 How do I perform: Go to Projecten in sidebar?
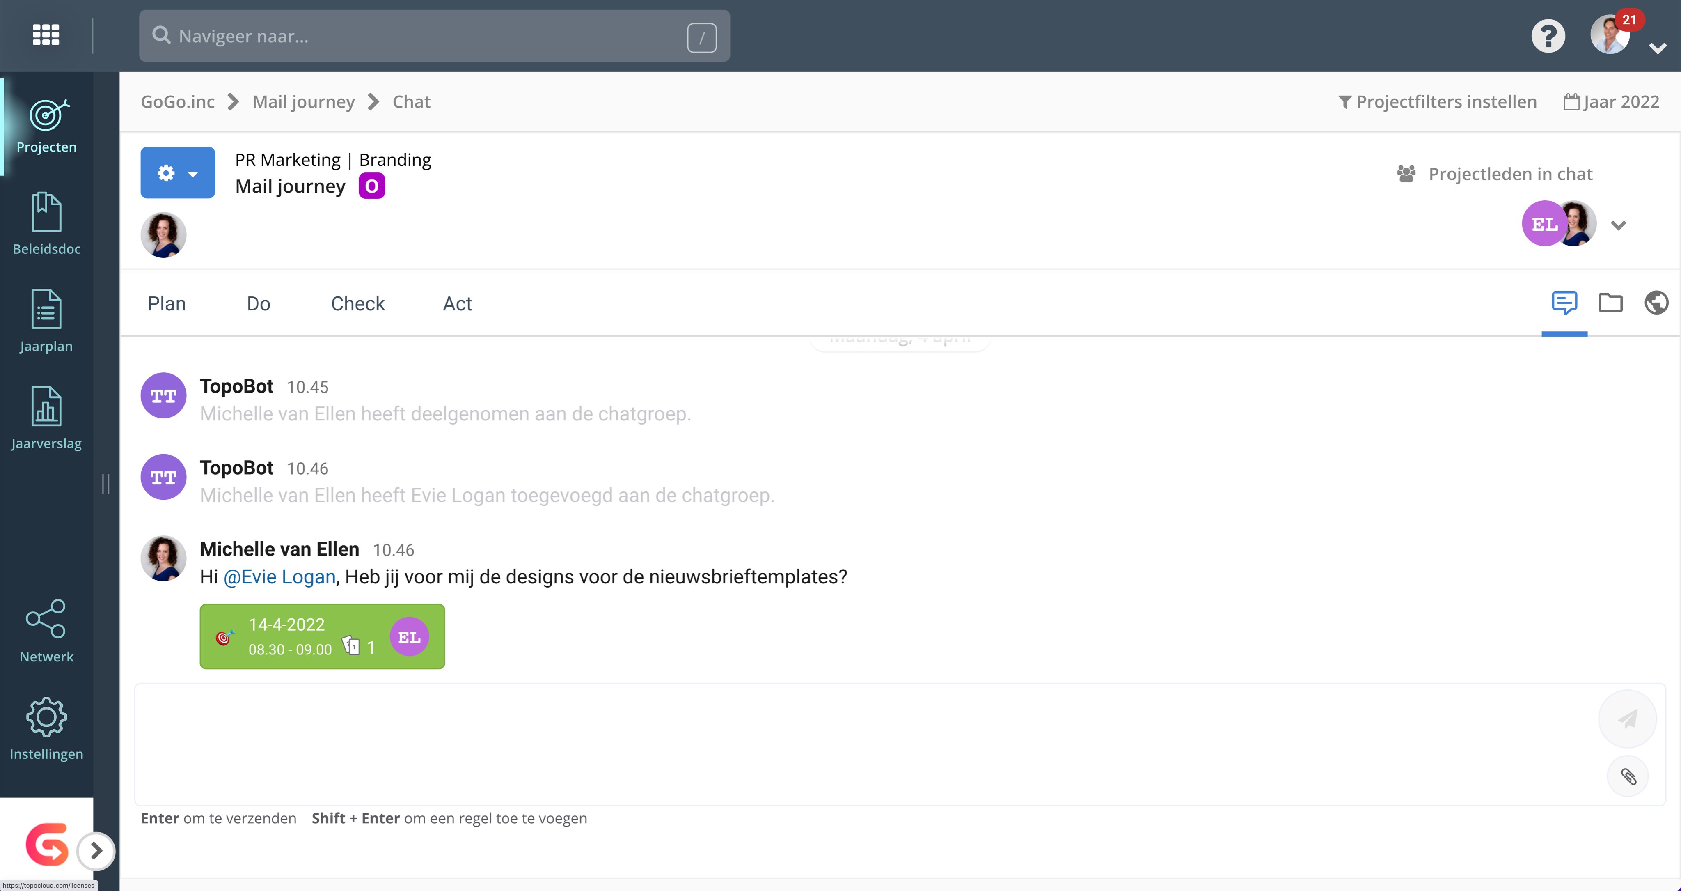(x=46, y=126)
